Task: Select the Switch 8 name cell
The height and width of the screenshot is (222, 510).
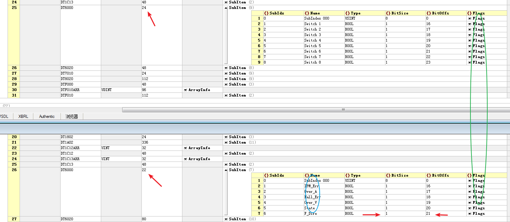Action: (x=324, y=63)
